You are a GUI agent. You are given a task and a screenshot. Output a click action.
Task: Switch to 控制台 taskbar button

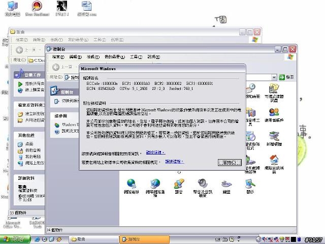[144, 239]
